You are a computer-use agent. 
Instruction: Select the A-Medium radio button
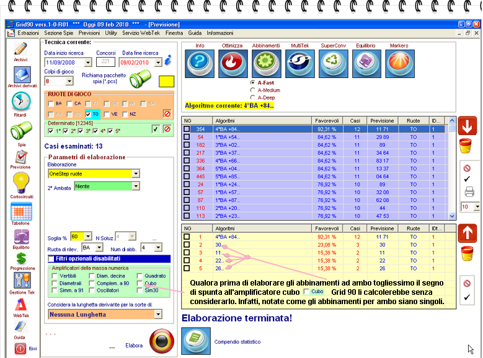click(252, 90)
